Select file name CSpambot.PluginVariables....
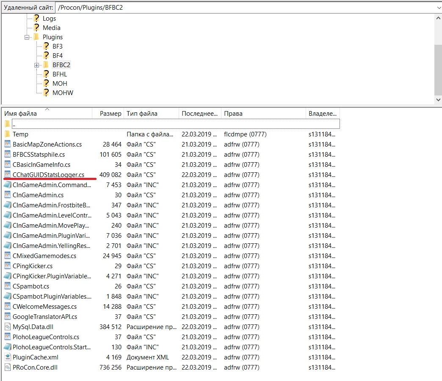Viewport: 442px width, 381px height. click(x=52, y=297)
